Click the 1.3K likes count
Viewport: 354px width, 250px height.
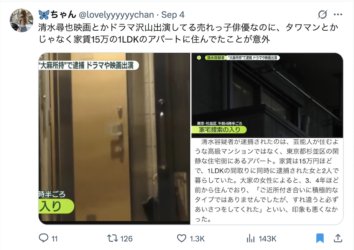[197, 239]
